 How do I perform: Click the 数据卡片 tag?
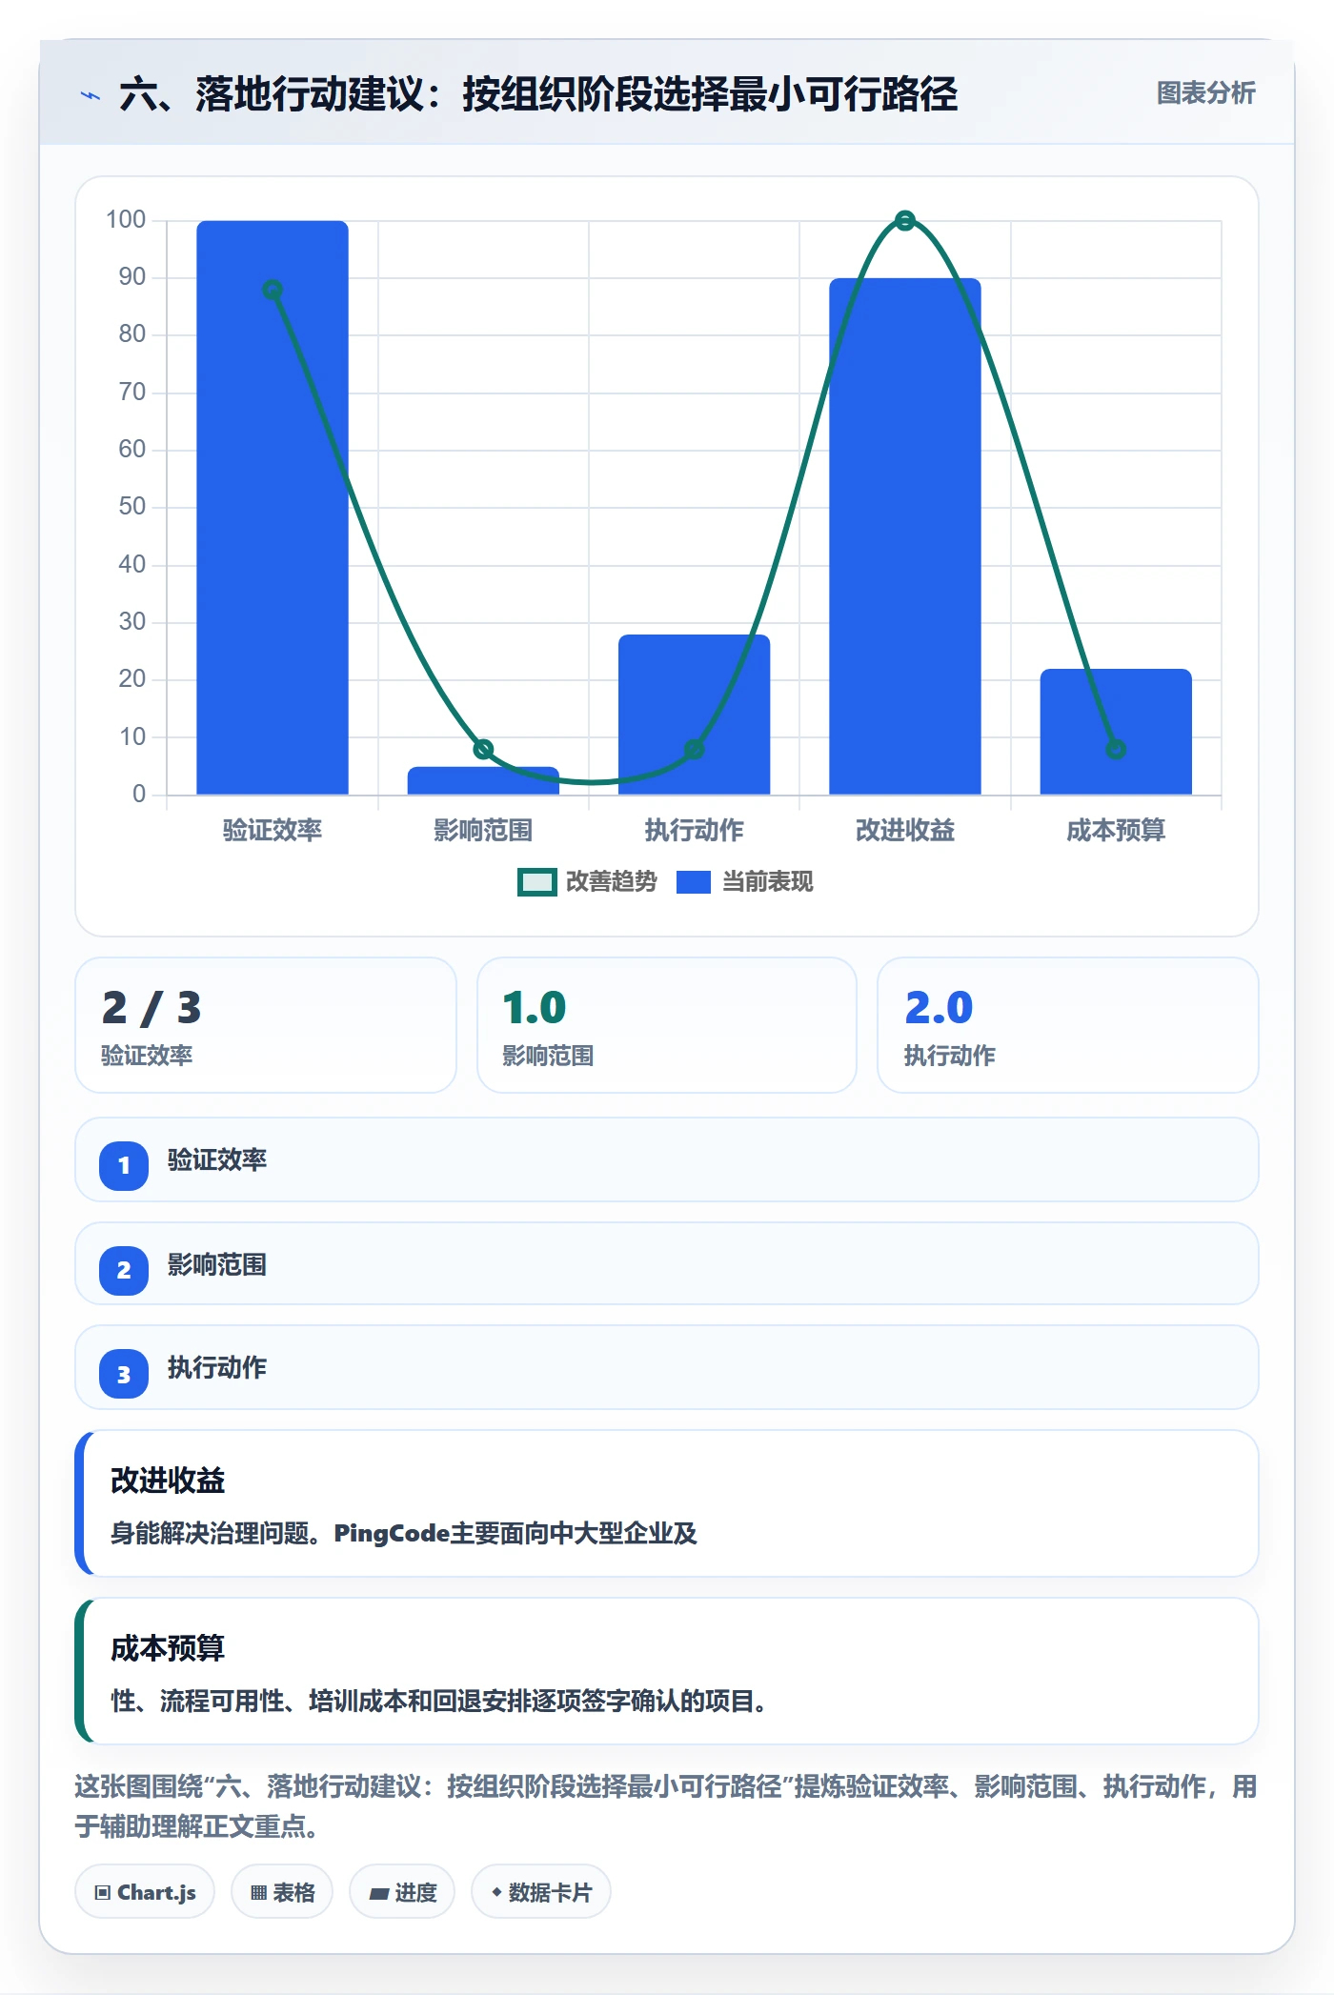click(541, 1892)
